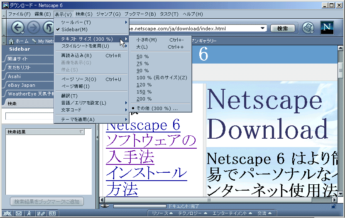
Task: Choose 再読み込み(R) from the menu
Action: click(x=91, y=56)
